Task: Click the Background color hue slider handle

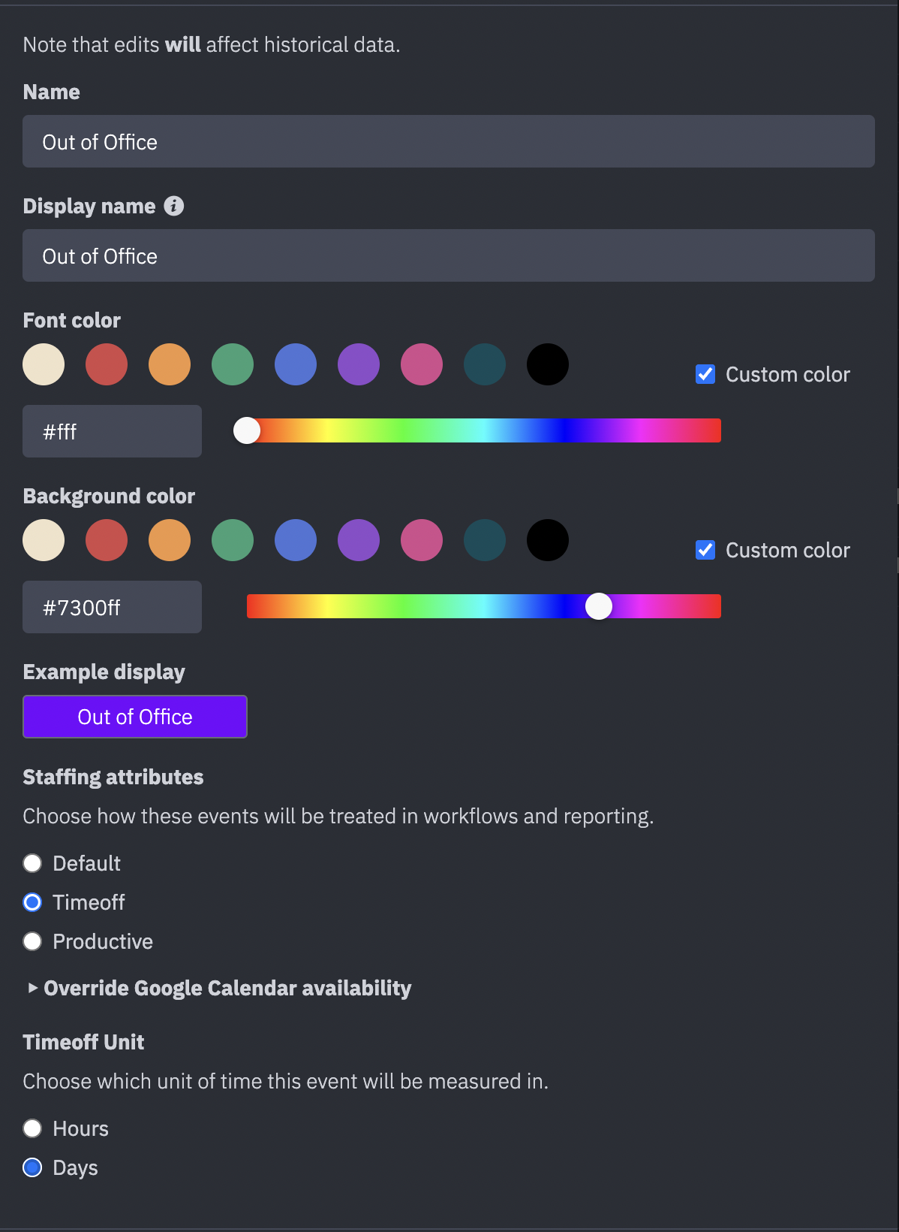Action: point(599,606)
